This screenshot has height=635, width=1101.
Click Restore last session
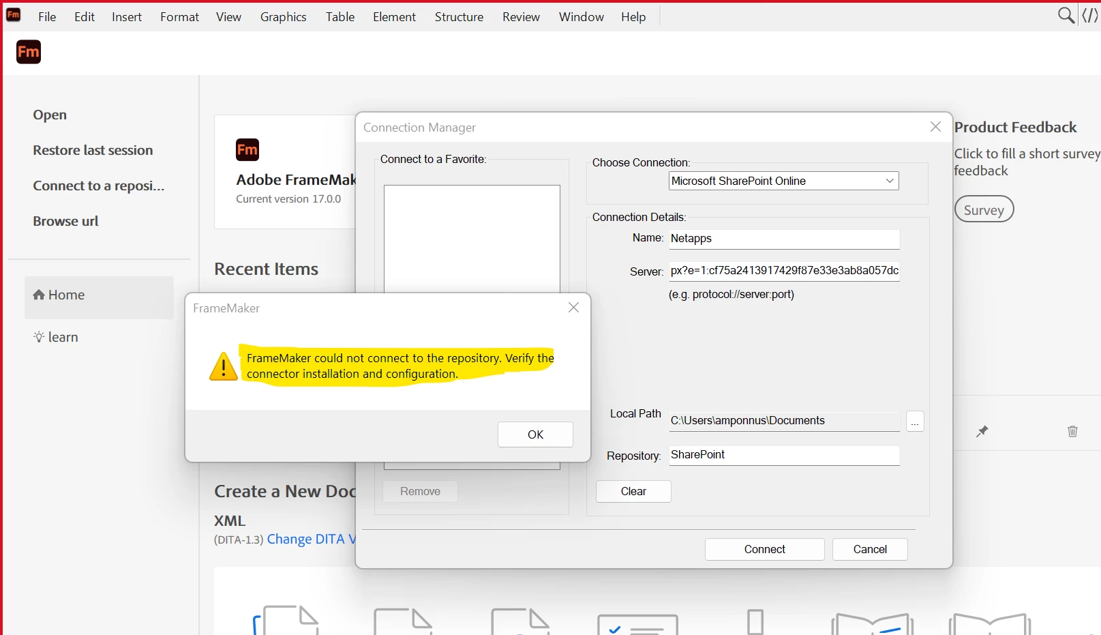pos(93,150)
